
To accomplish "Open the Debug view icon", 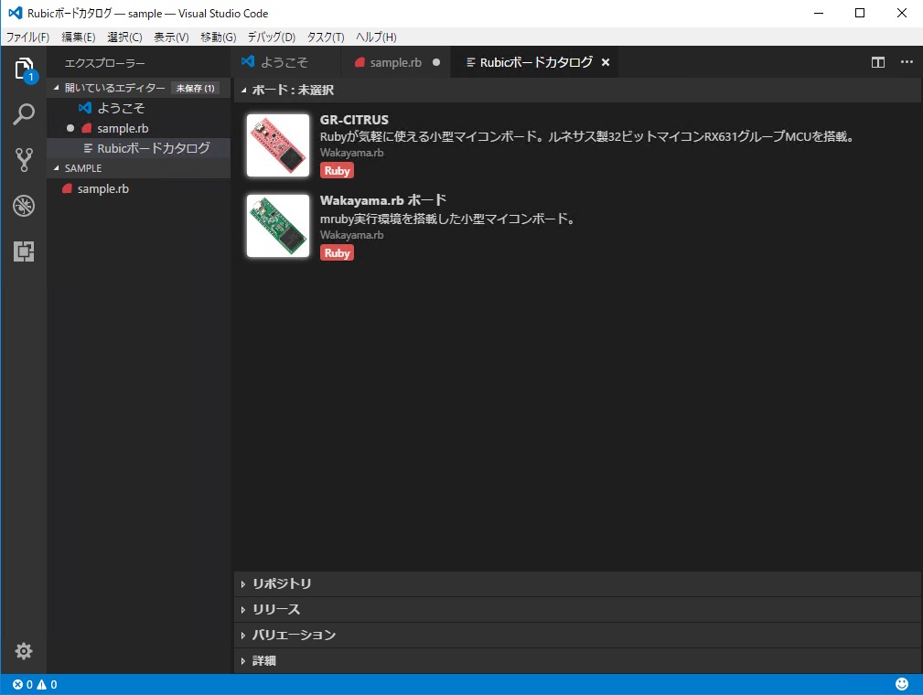I will [24, 206].
